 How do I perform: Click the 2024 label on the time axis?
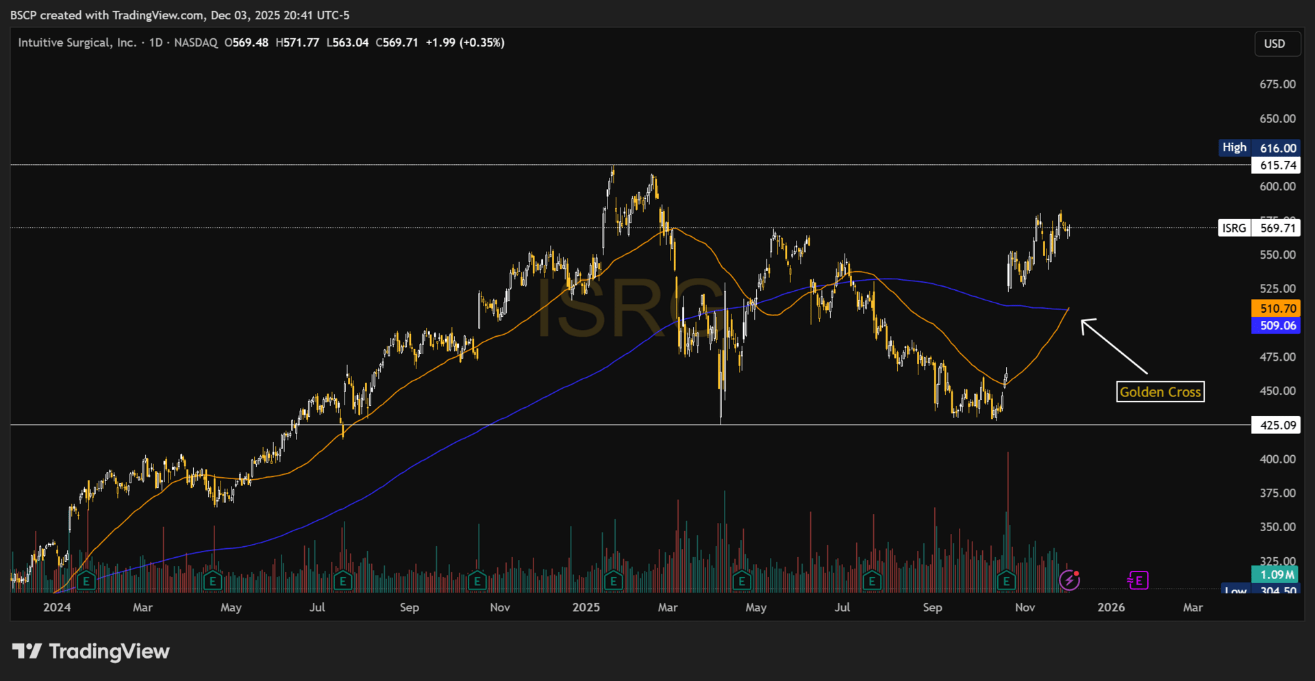click(x=57, y=607)
